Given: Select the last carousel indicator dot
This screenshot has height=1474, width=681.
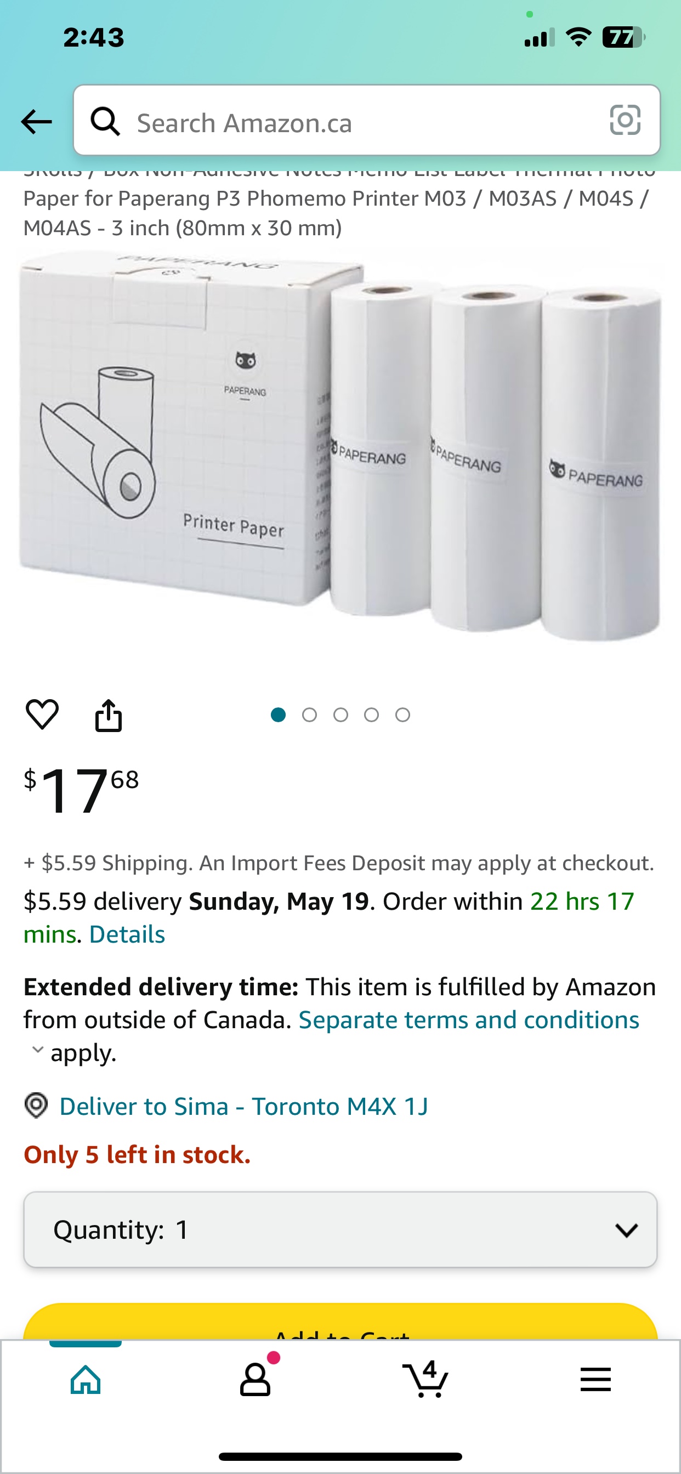Looking at the screenshot, I should (402, 713).
